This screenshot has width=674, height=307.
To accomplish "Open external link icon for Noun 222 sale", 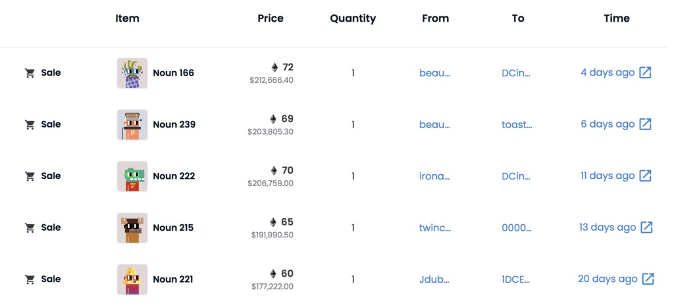I will (x=646, y=176).
